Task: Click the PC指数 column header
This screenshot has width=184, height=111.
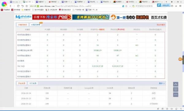Action: (48, 29)
